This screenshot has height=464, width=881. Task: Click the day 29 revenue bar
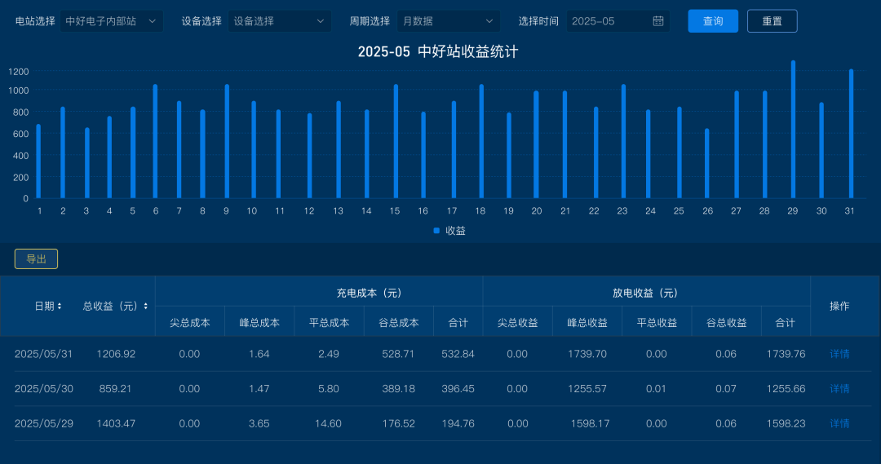tap(794, 130)
